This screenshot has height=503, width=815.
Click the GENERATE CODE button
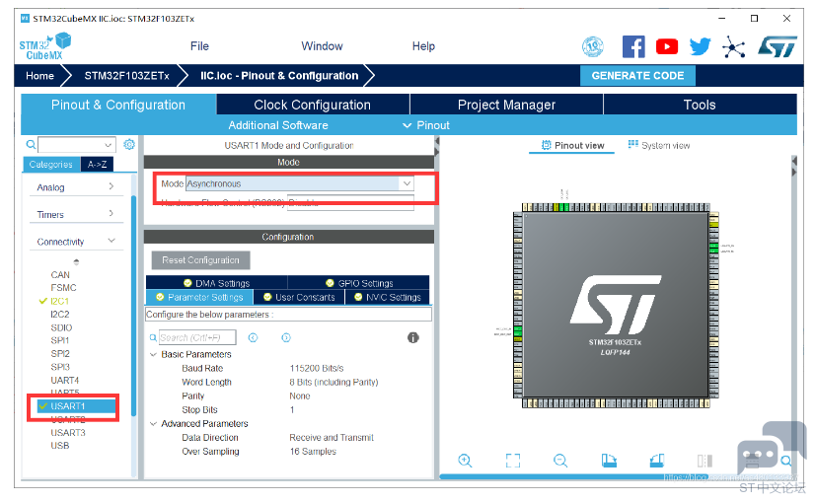point(637,76)
